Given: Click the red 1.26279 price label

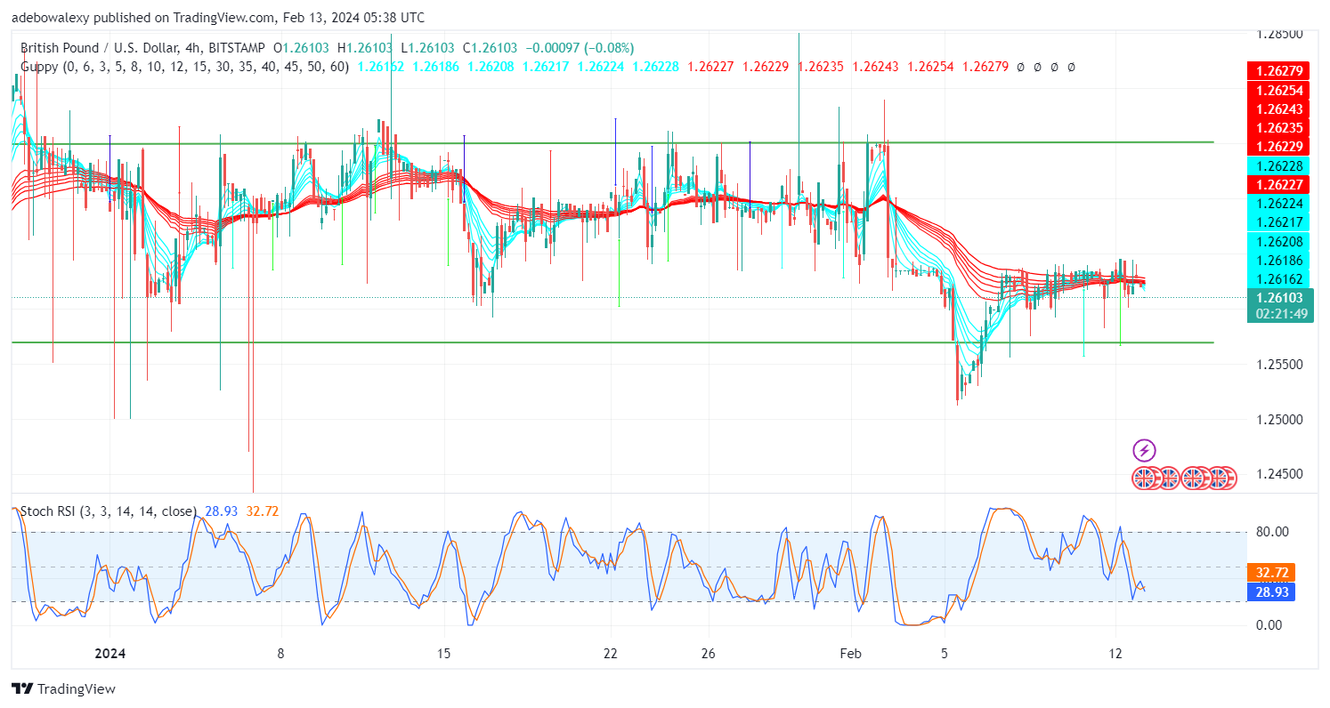Looking at the screenshot, I should [1277, 70].
